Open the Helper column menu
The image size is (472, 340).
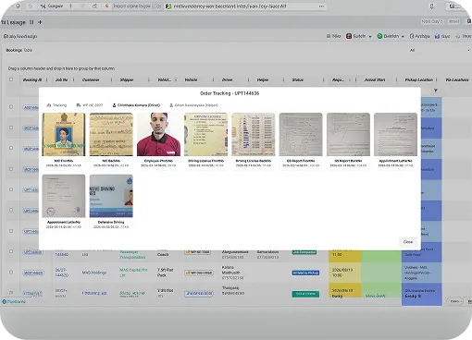click(x=283, y=79)
